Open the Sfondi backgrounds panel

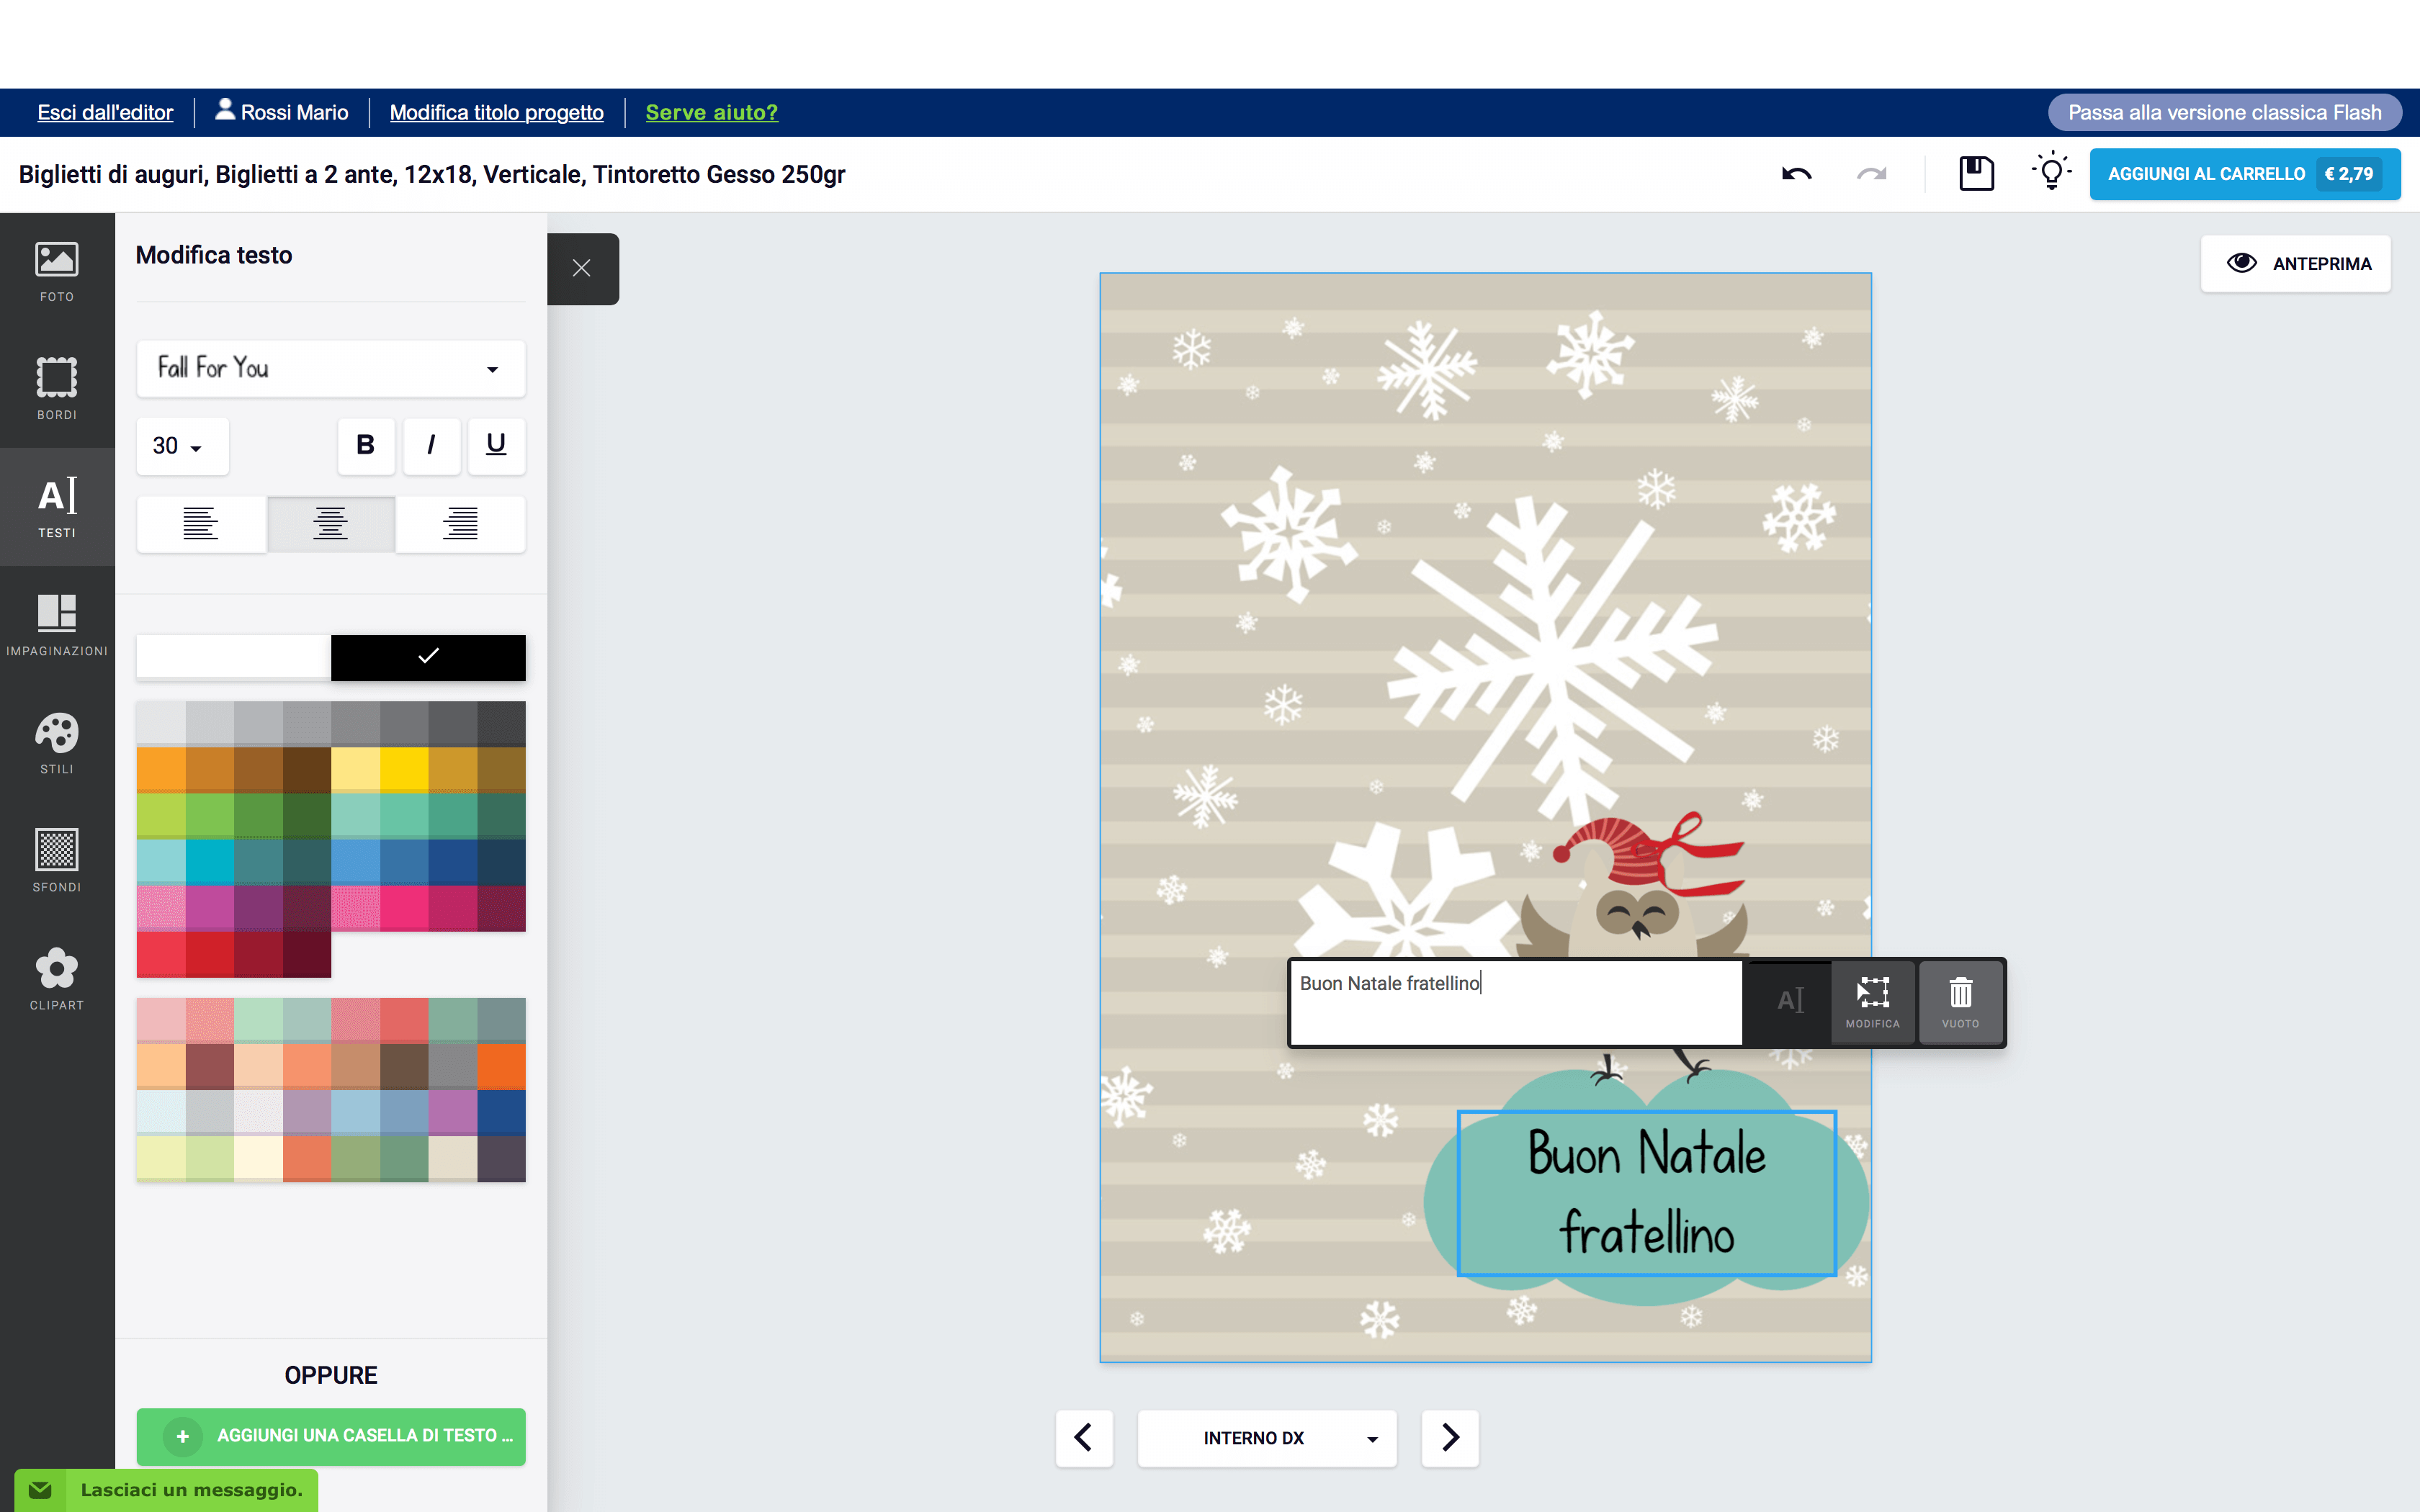click(x=57, y=861)
